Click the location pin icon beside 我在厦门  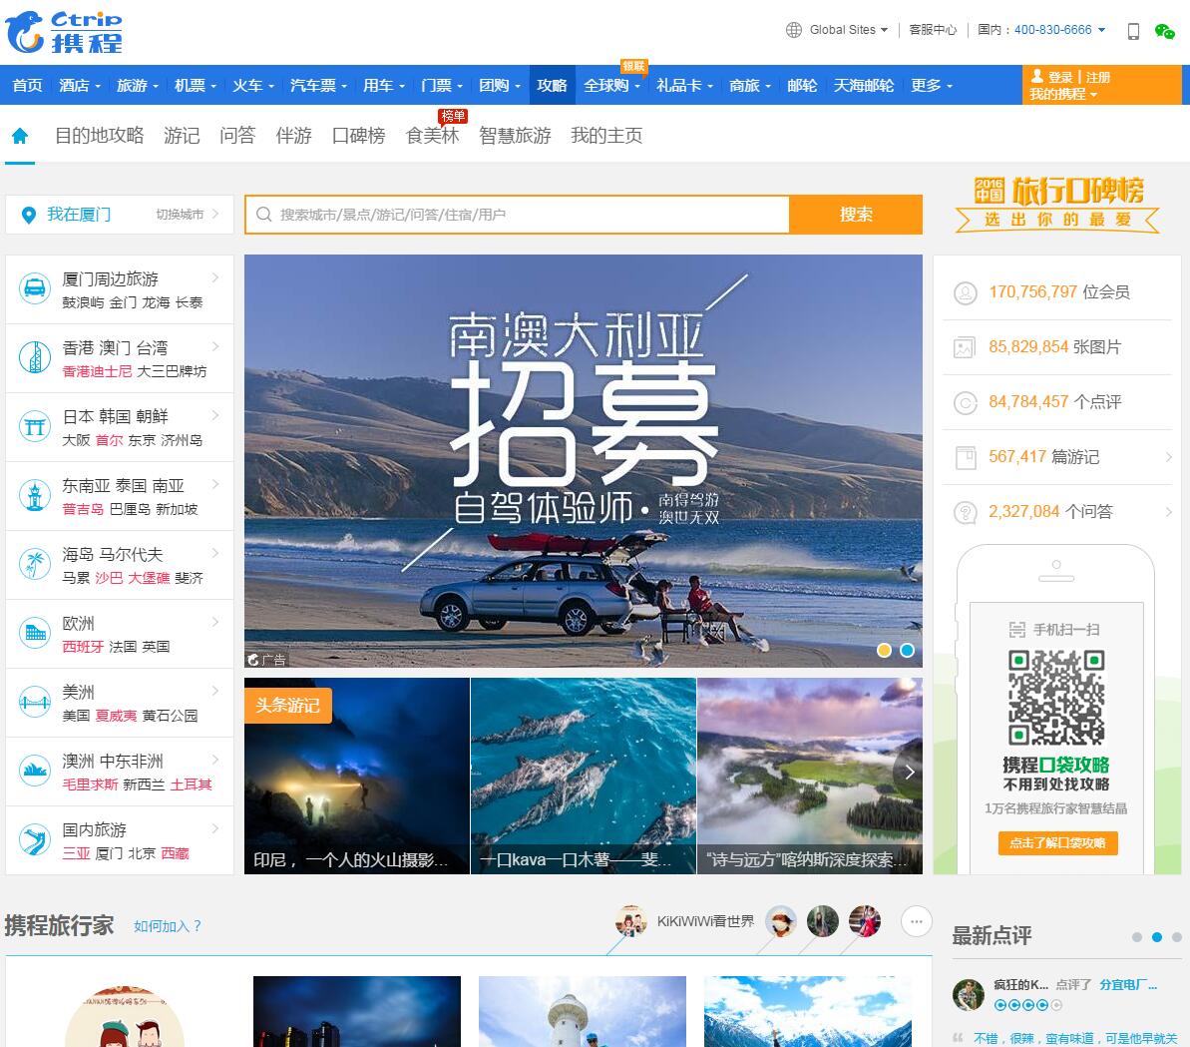(x=29, y=215)
